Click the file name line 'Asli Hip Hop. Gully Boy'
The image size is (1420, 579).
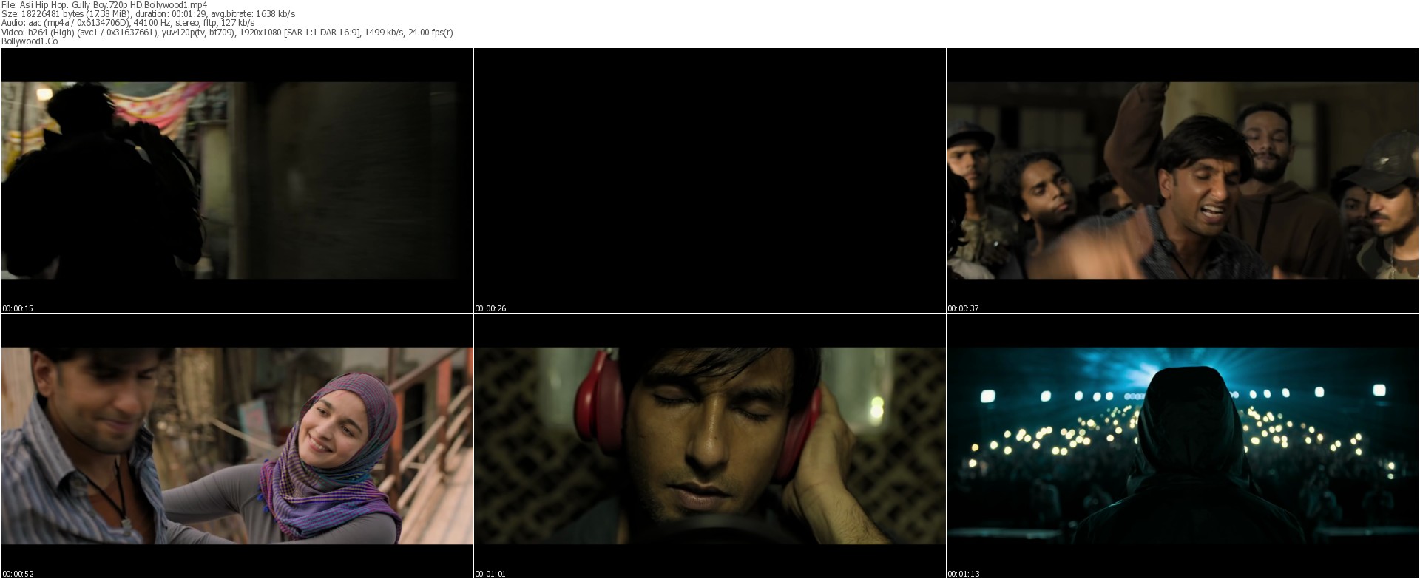tap(104, 5)
